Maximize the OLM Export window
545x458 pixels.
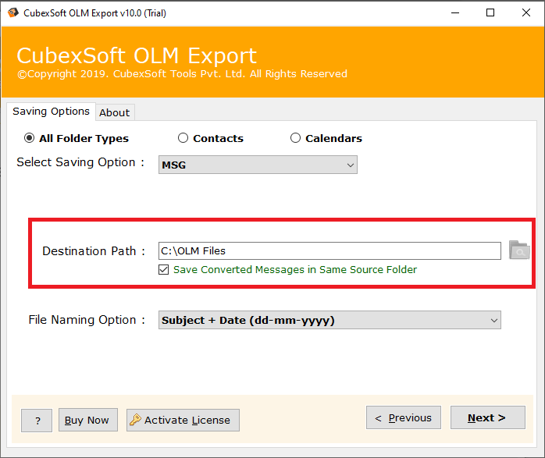(490, 12)
